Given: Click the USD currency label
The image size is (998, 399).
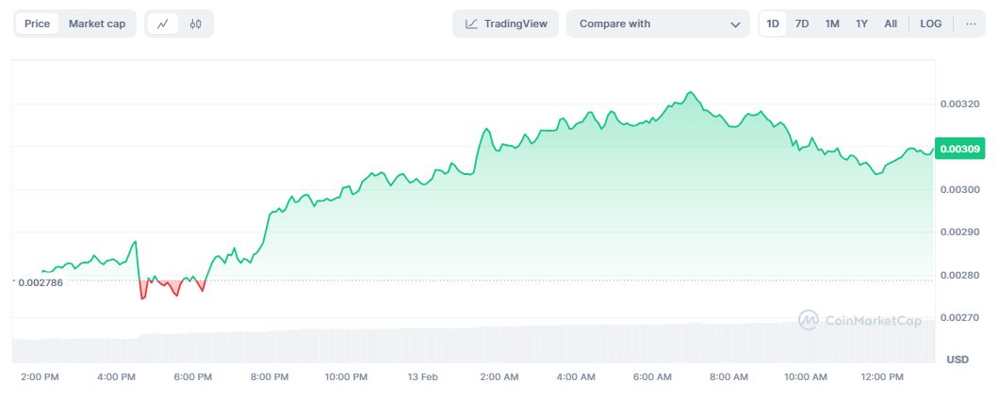Looking at the screenshot, I should tap(957, 359).
